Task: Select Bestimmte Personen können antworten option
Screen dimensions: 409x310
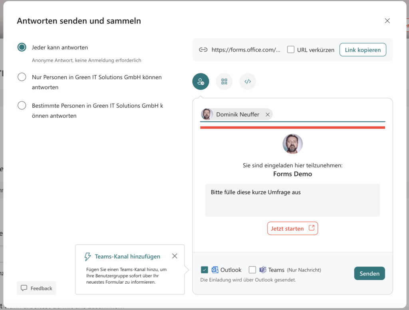Action: (x=22, y=106)
